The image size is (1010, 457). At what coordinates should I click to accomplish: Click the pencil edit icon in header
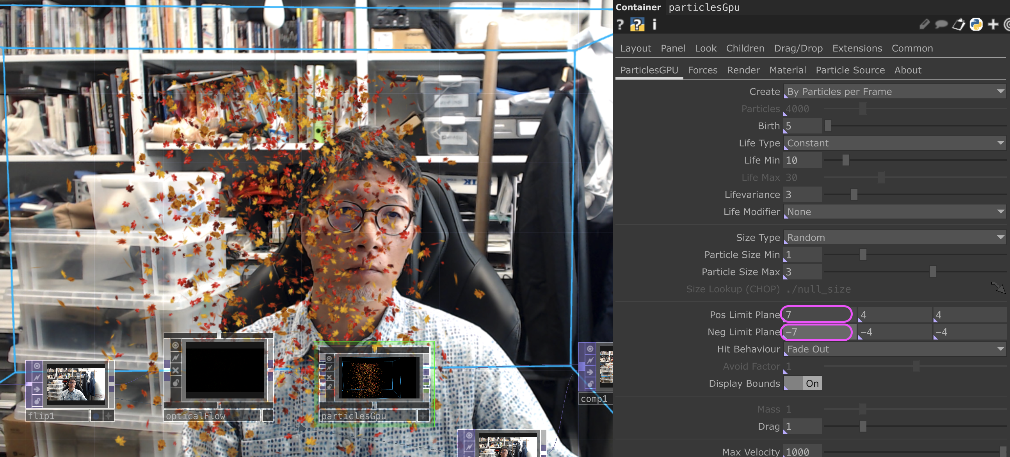(x=924, y=25)
